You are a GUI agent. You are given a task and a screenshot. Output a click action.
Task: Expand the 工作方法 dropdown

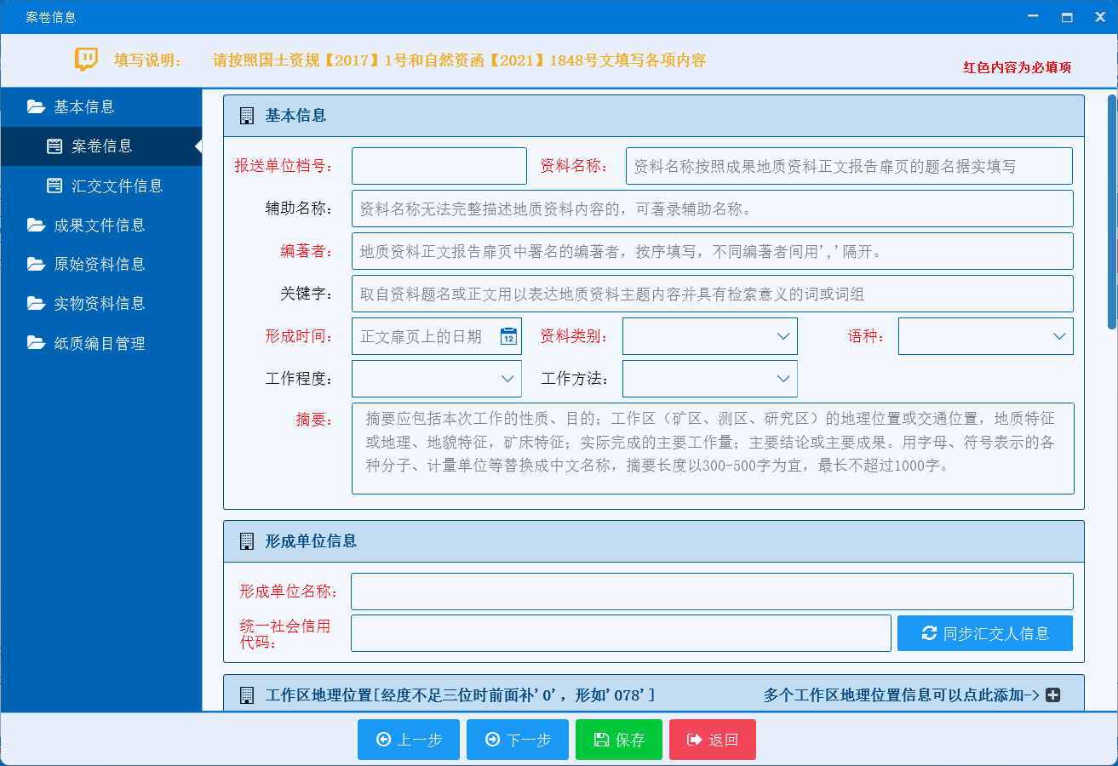pyautogui.click(x=710, y=379)
